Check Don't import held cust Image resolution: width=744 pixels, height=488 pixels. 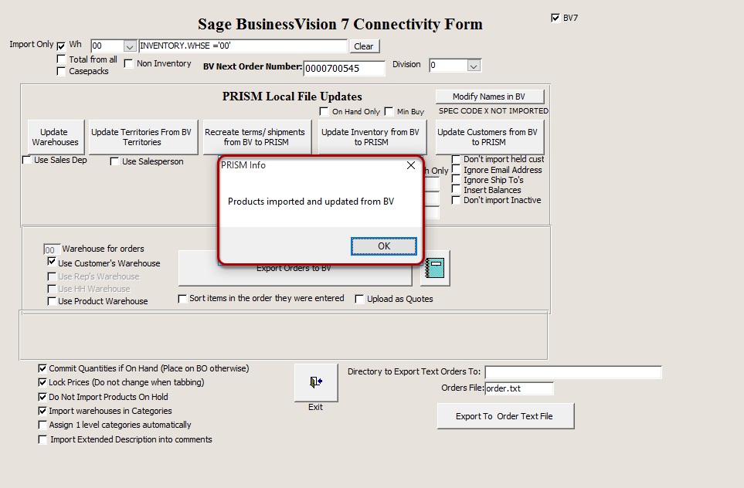click(x=456, y=159)
